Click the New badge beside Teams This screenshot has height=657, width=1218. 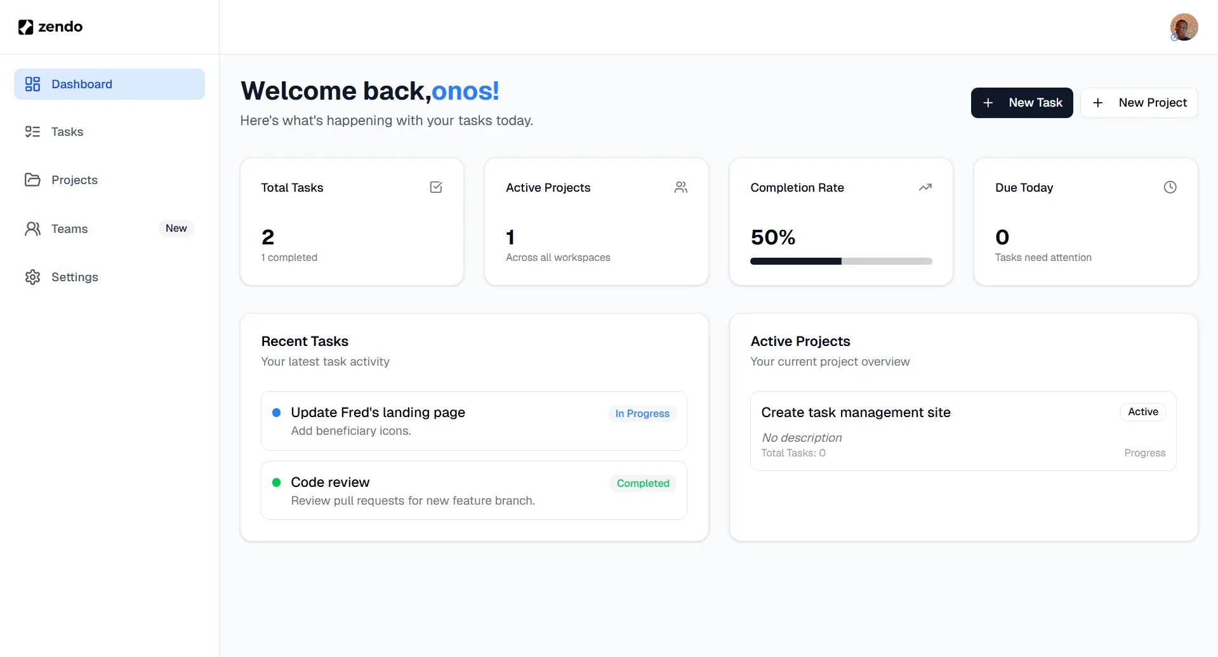click(176, 229)
